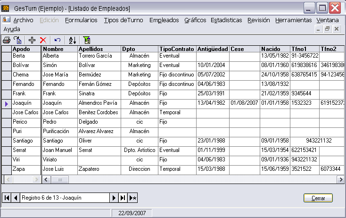Sort records A to Z
346x218 pixels.
coord(72,41)
